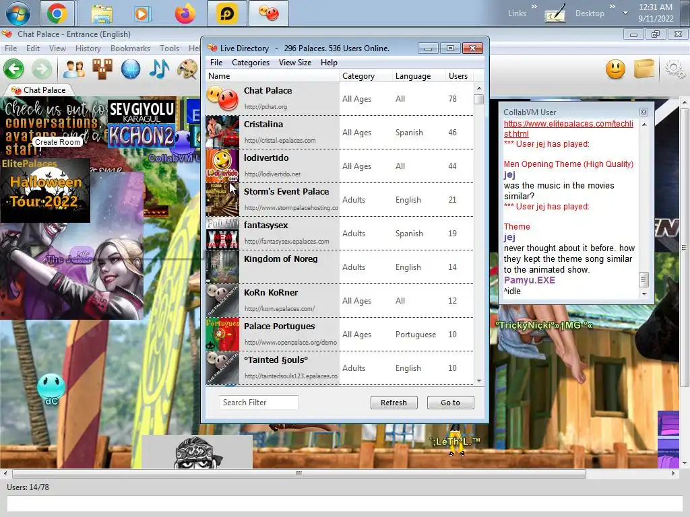Screen dimensions: 690x517
Task: Select the °Tainted §ouls° row
Action: (x=340, y=368)
